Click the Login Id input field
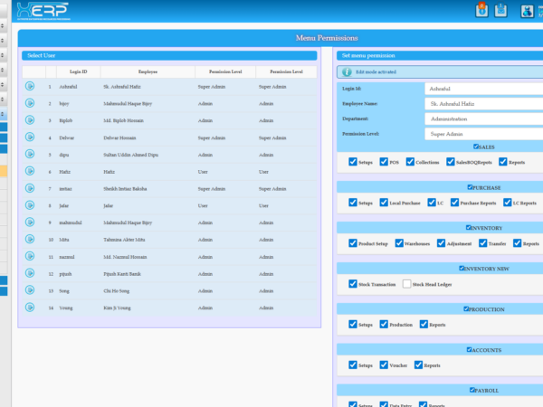This screenshot has height=407, width=543. pyautogui.click(x=484, y=89)
